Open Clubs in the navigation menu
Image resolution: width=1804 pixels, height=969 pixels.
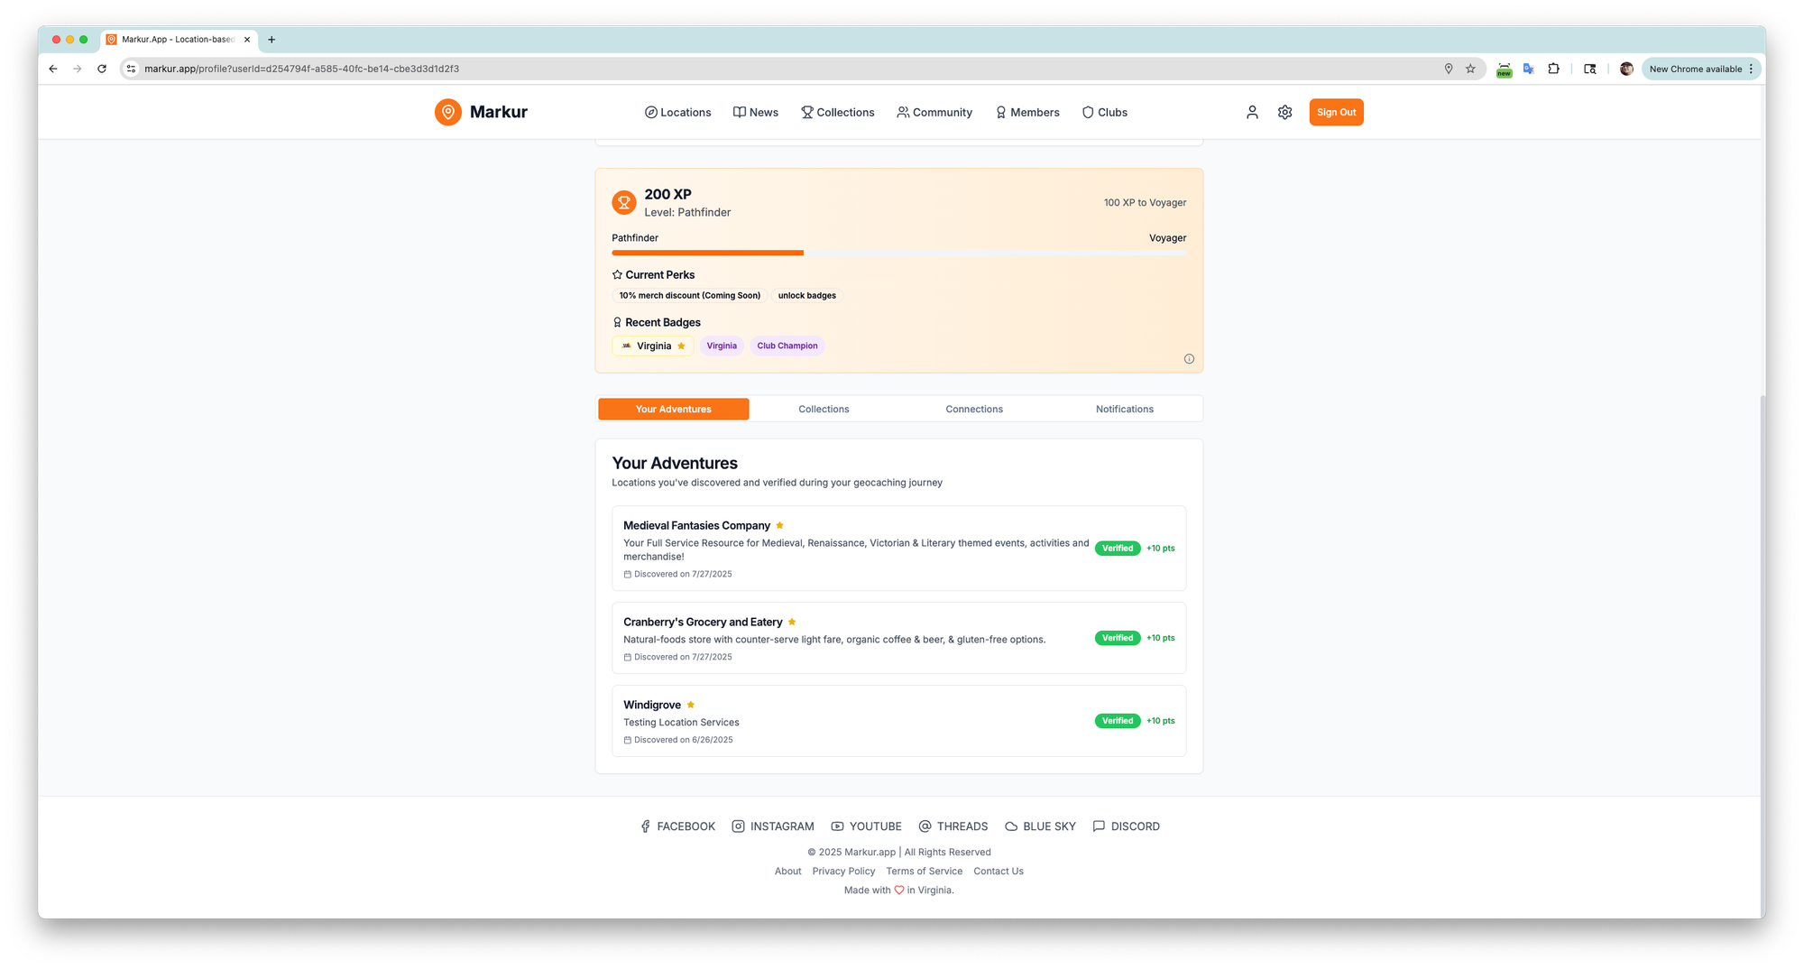[1104, 112]
